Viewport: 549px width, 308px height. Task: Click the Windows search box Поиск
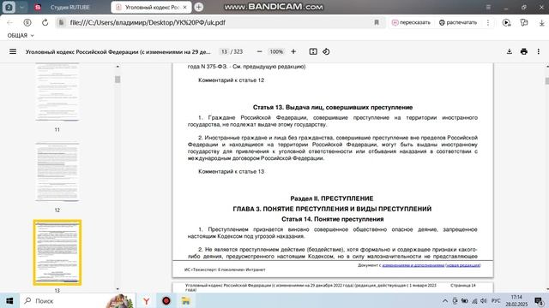pos(77,300)
